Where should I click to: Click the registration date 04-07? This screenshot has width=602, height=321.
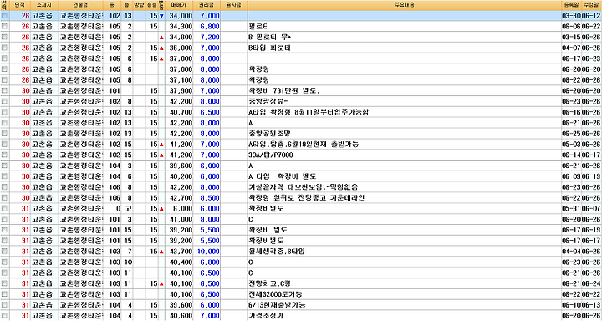571,48
